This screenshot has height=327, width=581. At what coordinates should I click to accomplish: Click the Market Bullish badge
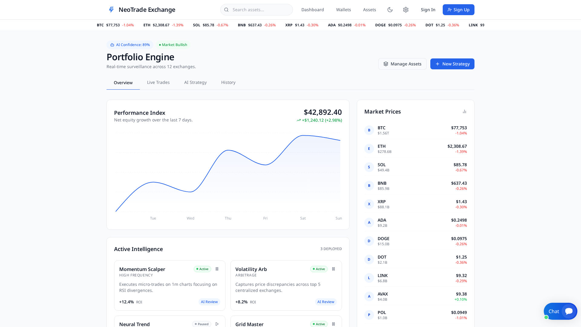point(173,45)
